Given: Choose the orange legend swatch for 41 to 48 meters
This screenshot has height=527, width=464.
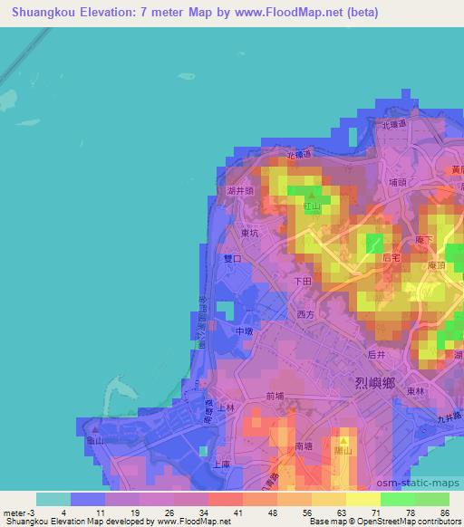Looking at the screenshot, I should (x=260, y=499).
